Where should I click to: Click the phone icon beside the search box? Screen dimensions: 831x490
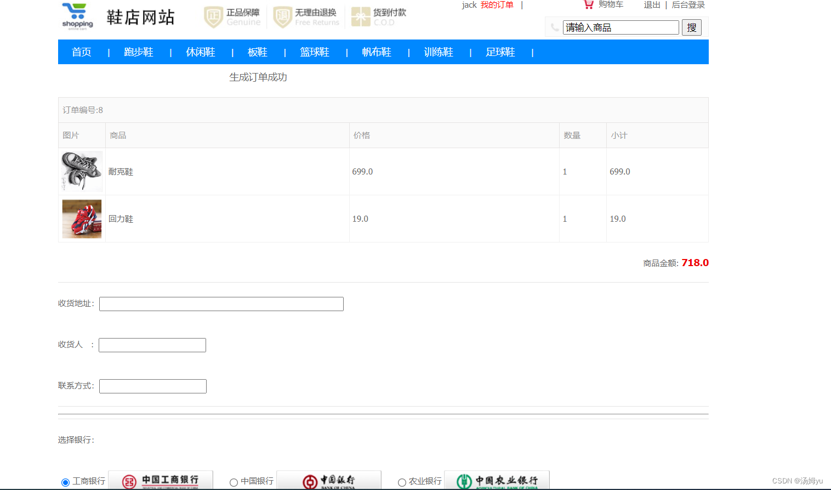(x=554, y=27)
